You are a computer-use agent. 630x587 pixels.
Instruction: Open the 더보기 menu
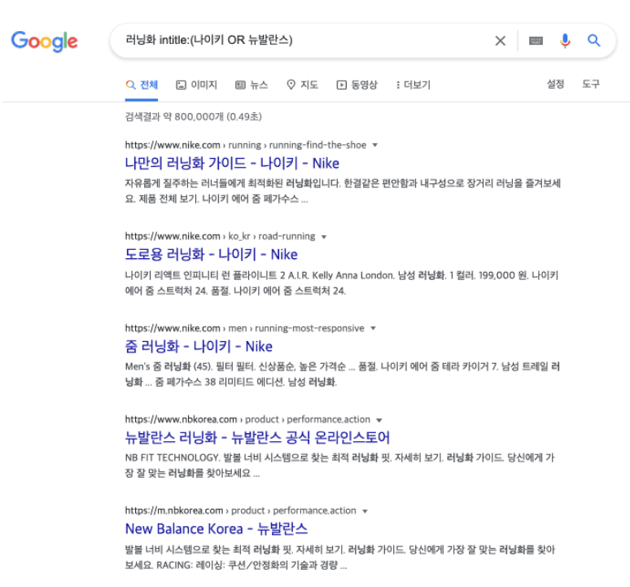point(413,85)
